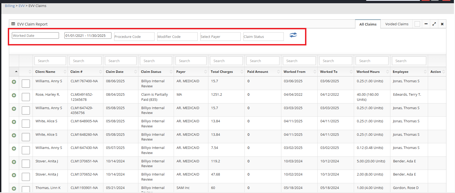Expand the Stover, Anita J CLM1370651-NA row
This screenshot has width=455, height=193.
point(14,162)
